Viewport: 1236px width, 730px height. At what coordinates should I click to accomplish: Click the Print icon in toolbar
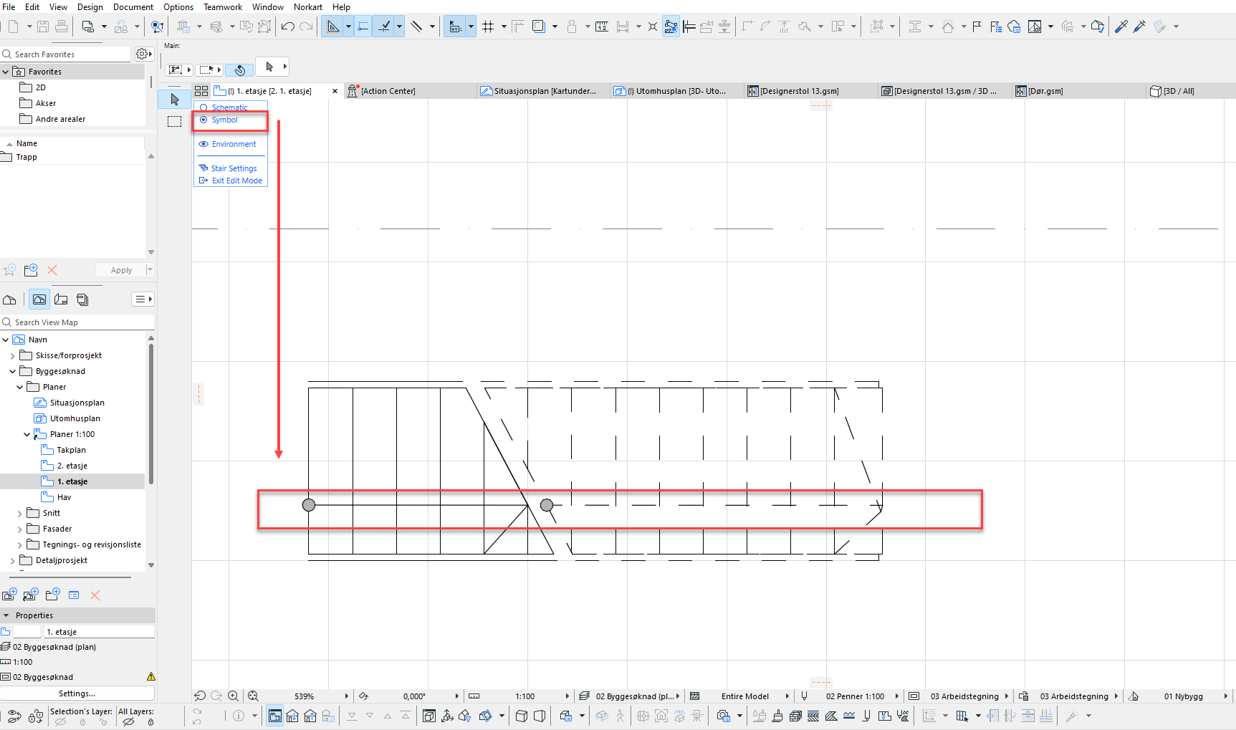click(62, 27)
